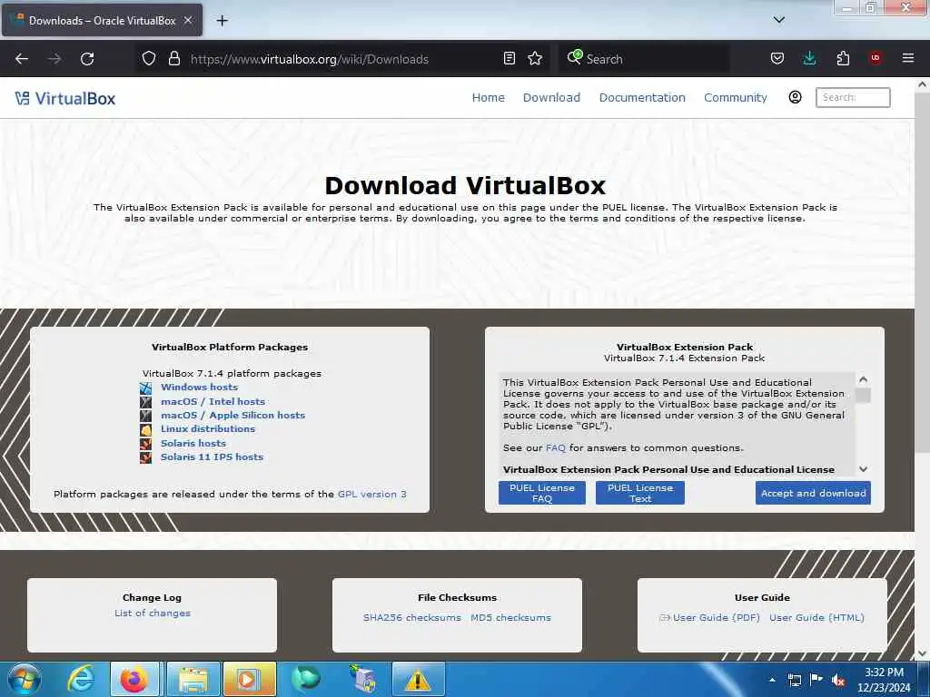930x697 pixels.
Task: Open the Linux distributions link
Action: [x=208, y=428]
